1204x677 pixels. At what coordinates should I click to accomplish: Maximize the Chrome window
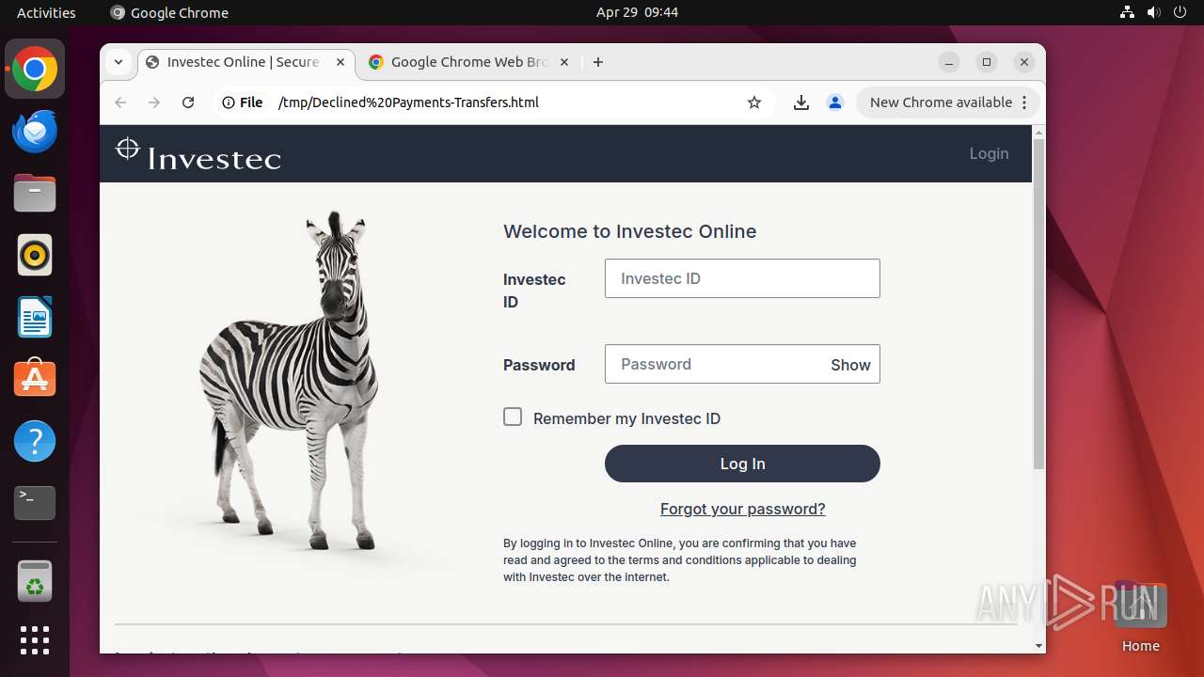tap(987, 62)
